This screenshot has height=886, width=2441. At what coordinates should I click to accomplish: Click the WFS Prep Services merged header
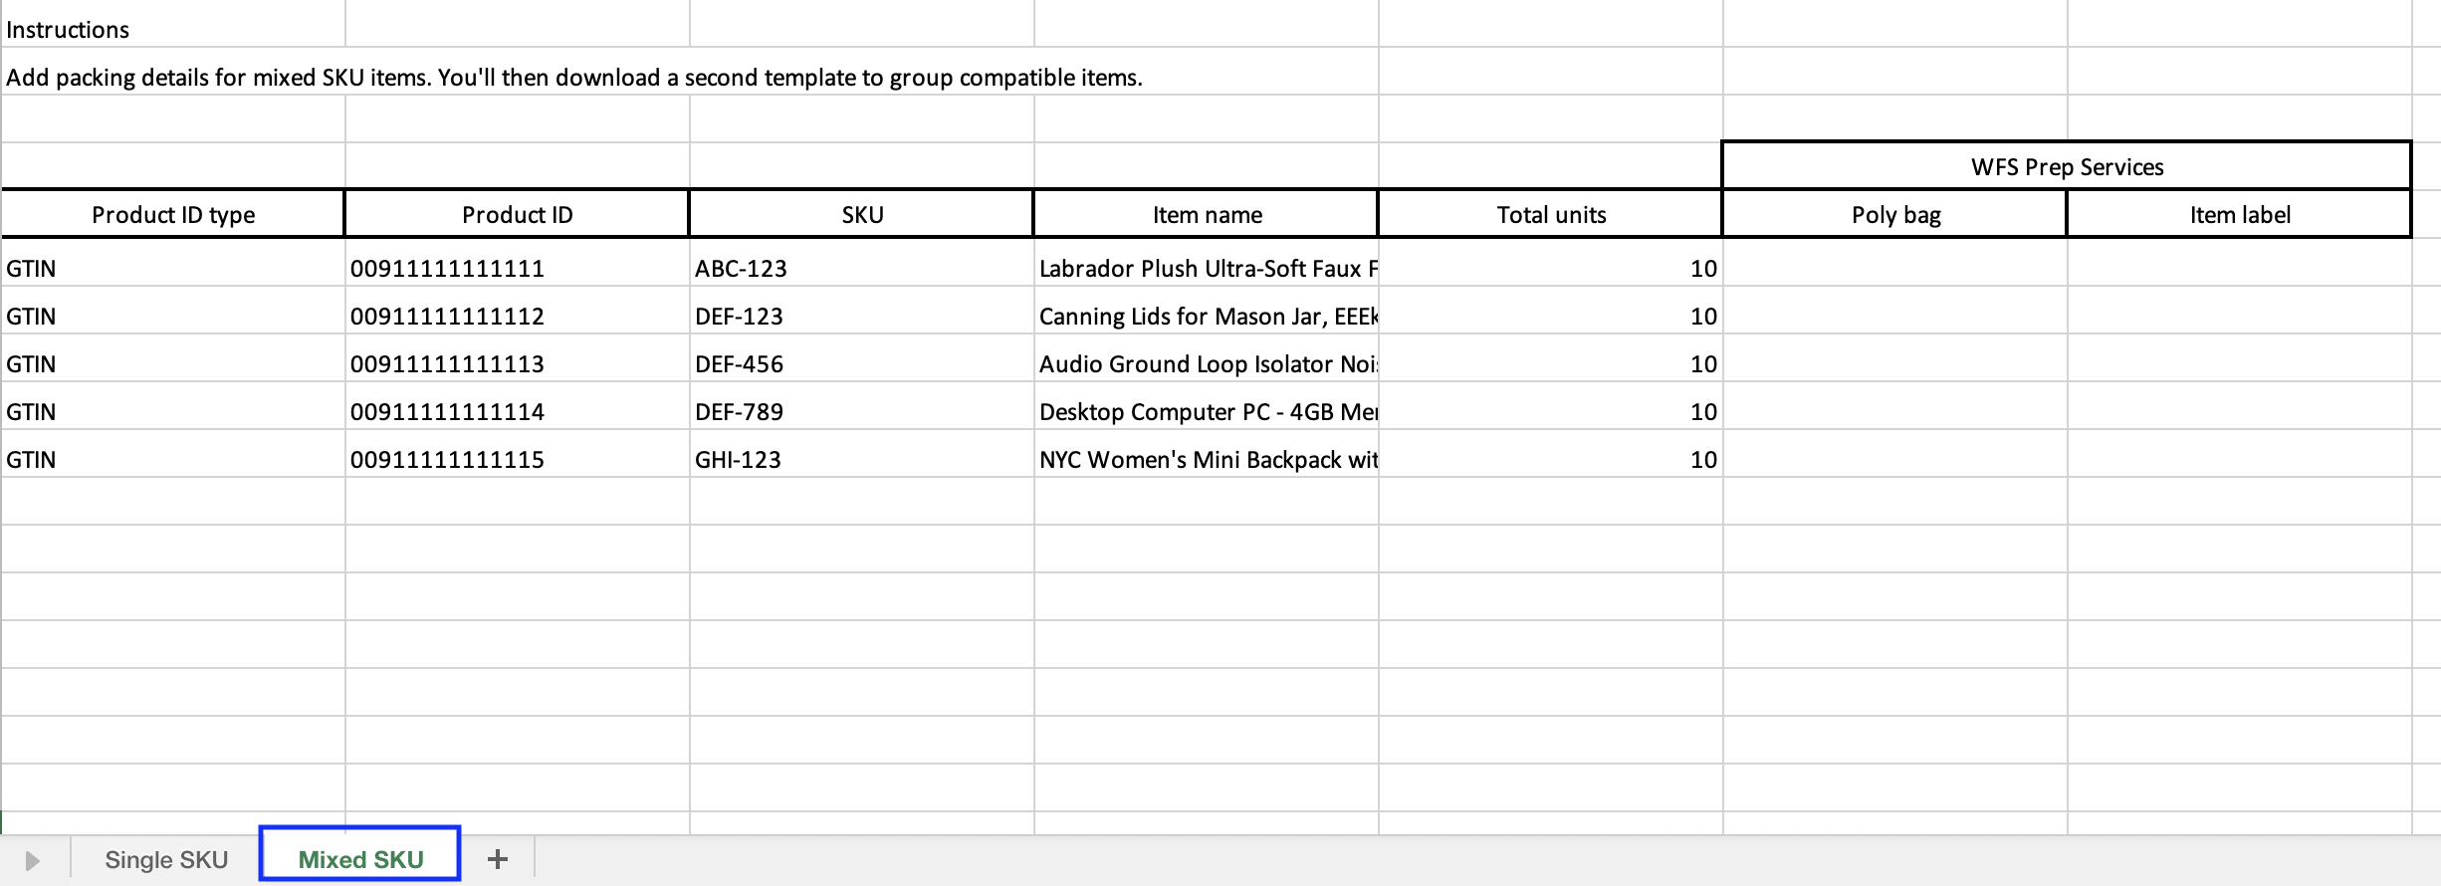pyautogui.click(x=2068, y=166)
